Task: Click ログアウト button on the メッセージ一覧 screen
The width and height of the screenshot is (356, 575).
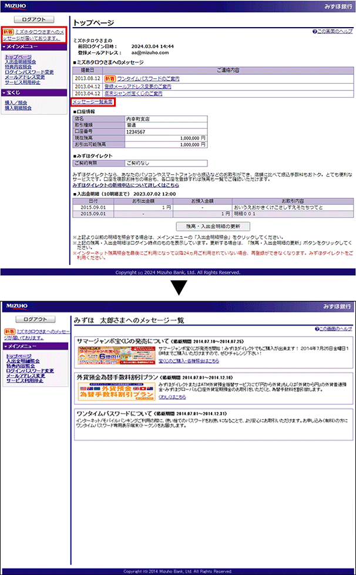Action: [x=35, y=319]
